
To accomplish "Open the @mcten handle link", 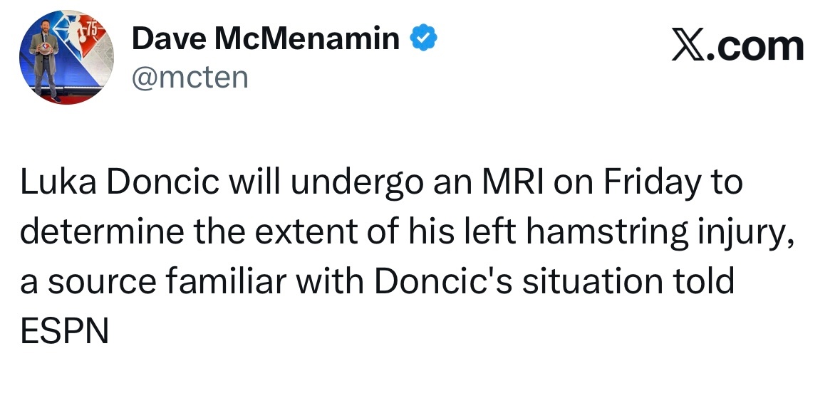I will point(190,78).
